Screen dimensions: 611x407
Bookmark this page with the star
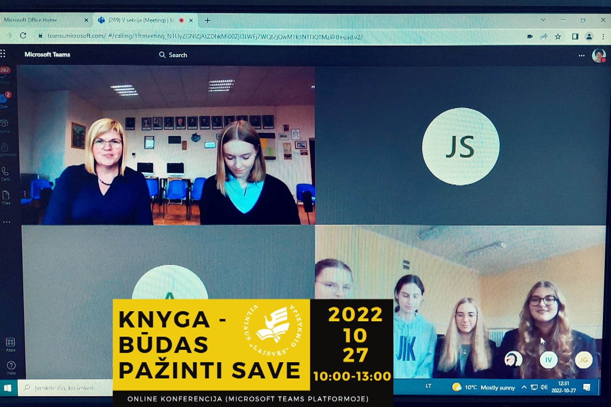558,36
